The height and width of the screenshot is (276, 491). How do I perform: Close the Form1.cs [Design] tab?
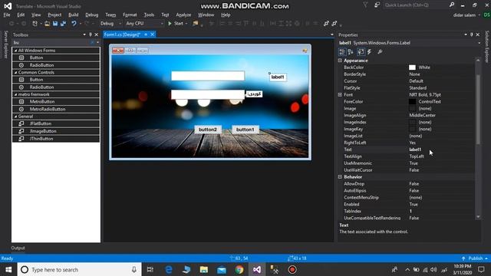point(153,34)
